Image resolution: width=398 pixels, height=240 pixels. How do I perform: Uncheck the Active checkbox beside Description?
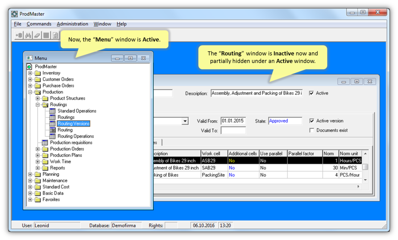tap(311, 93)
